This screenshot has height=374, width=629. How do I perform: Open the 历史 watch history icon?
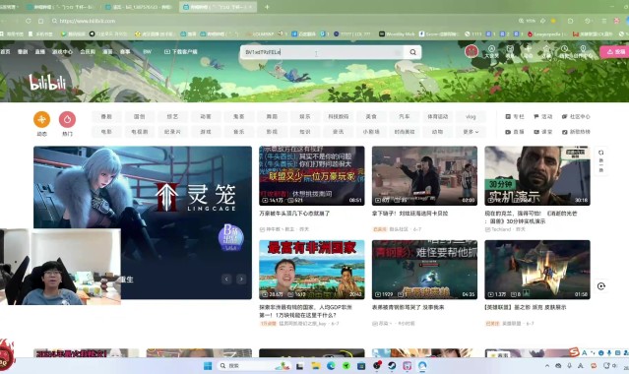point(564,52)
